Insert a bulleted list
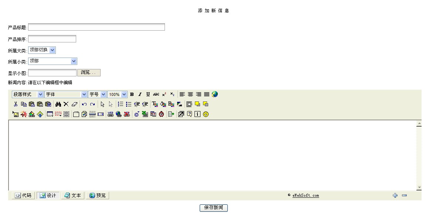426x214 pixels. click(129, 104)
